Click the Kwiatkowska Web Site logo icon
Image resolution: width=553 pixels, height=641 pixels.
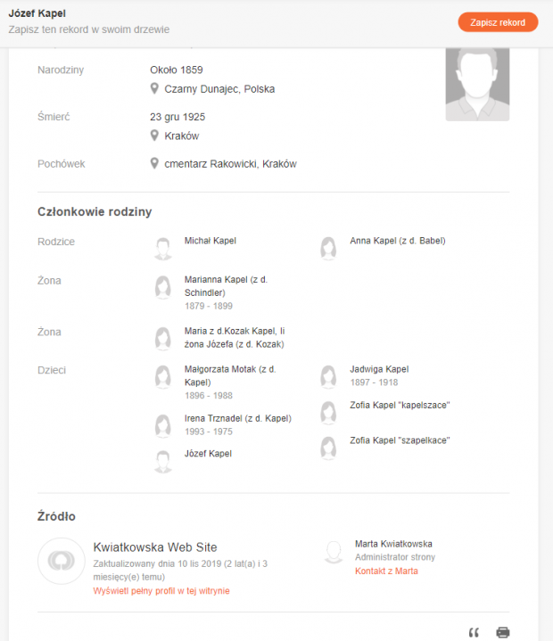pyautogui.click(x=61, y=561)
